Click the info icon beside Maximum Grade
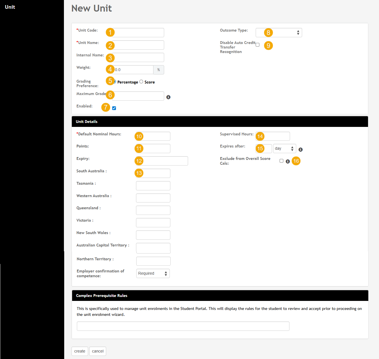379x359 pixels. click(x=168, y=97)
